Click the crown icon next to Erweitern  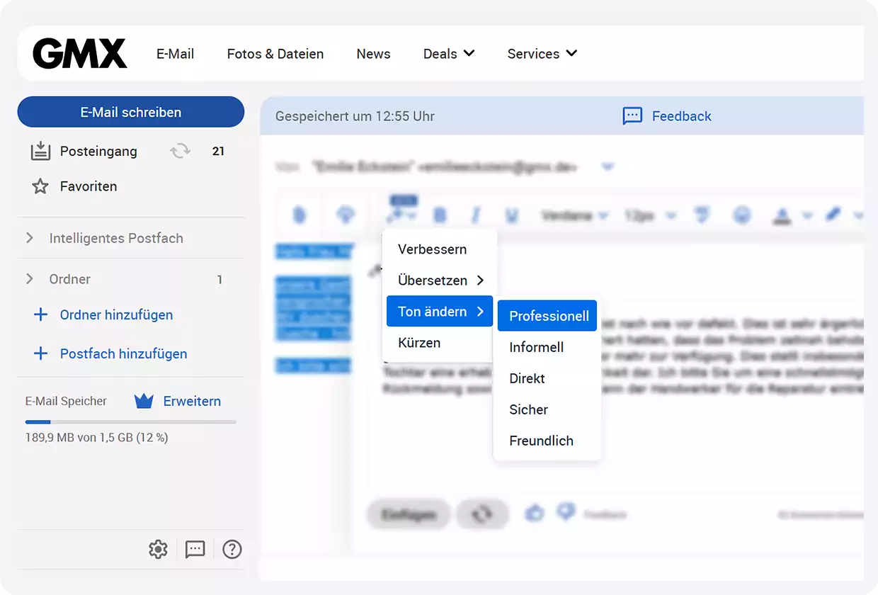point(144,401)
